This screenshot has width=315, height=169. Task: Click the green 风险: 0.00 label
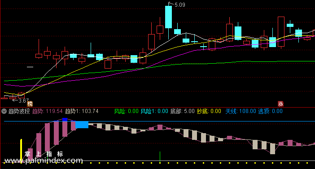click(x=127, y=111)
